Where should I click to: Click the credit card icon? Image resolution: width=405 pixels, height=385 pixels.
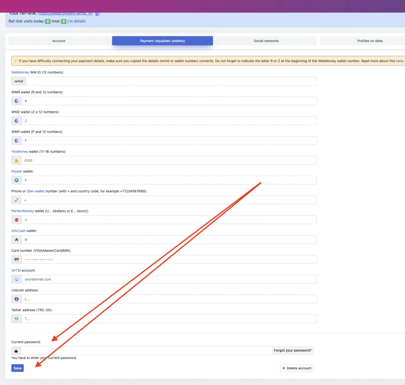point(16,260)
